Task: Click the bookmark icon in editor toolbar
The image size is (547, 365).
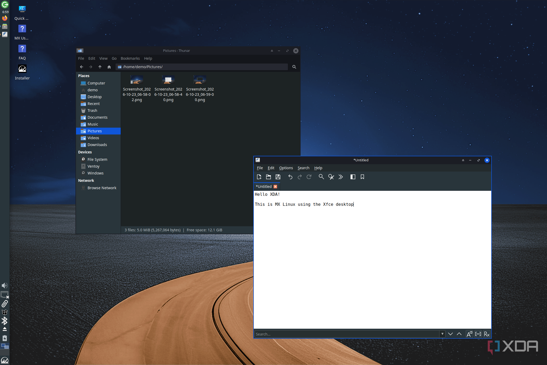Action: pos(362,177)
